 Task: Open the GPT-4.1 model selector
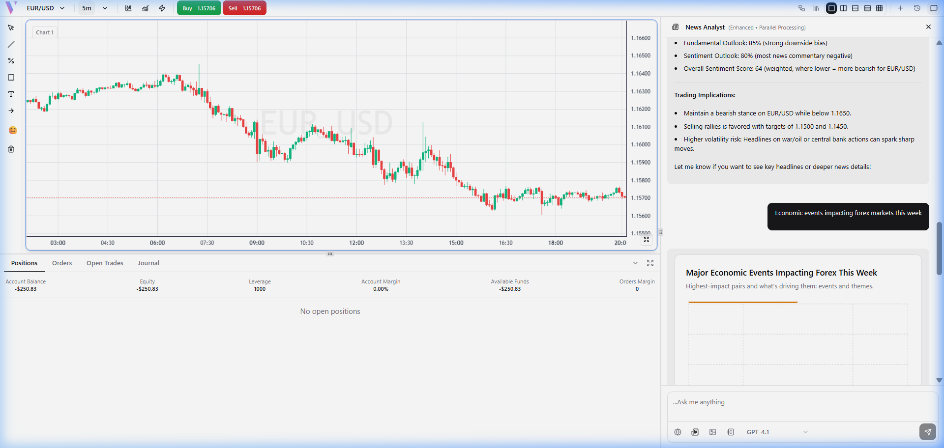click(x=776, y=432)
